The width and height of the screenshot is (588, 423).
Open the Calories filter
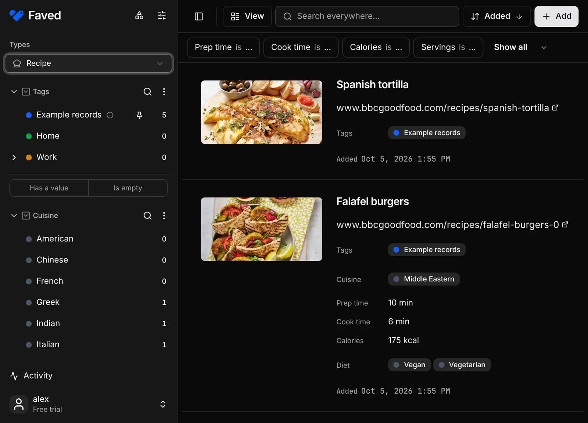376,47
